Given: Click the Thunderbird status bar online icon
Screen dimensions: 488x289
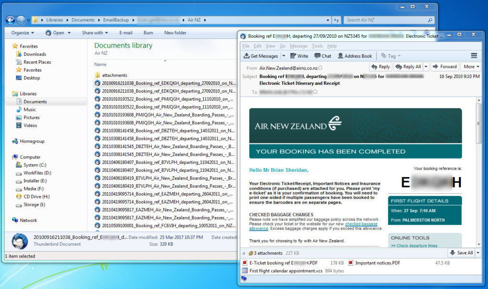Looking at the screenshot, I should (244, 279).
